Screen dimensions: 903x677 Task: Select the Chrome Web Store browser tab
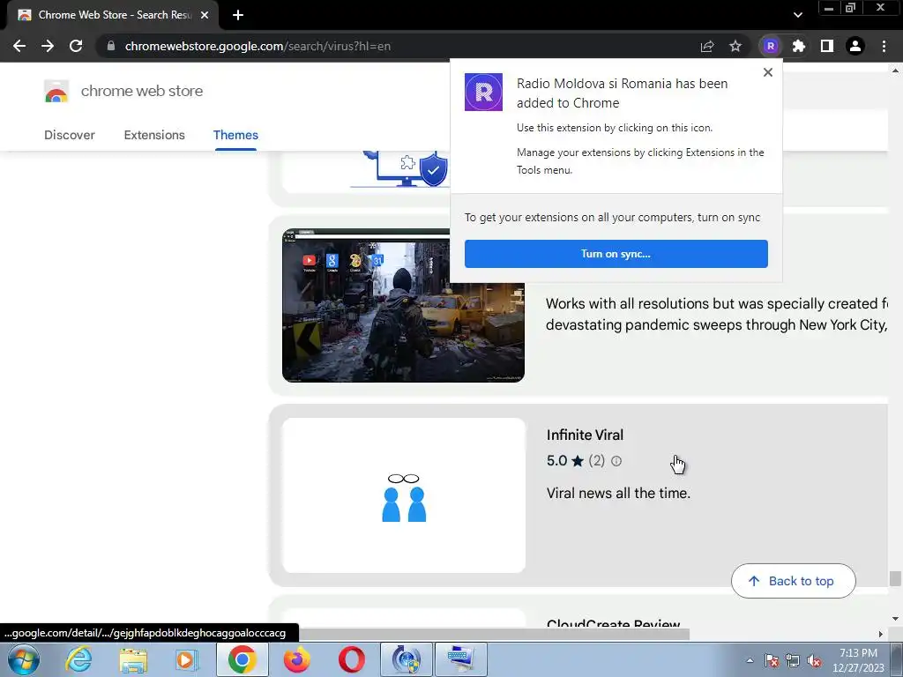pos(112,15)
